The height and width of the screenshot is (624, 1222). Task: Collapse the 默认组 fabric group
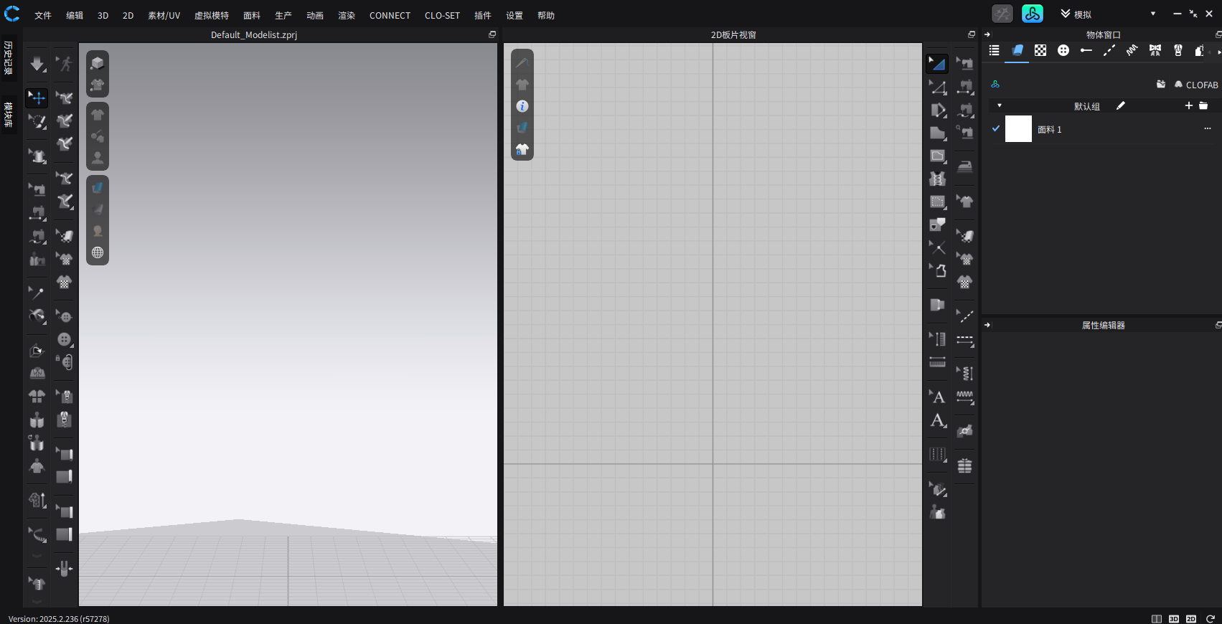(x=1000, y=106)
